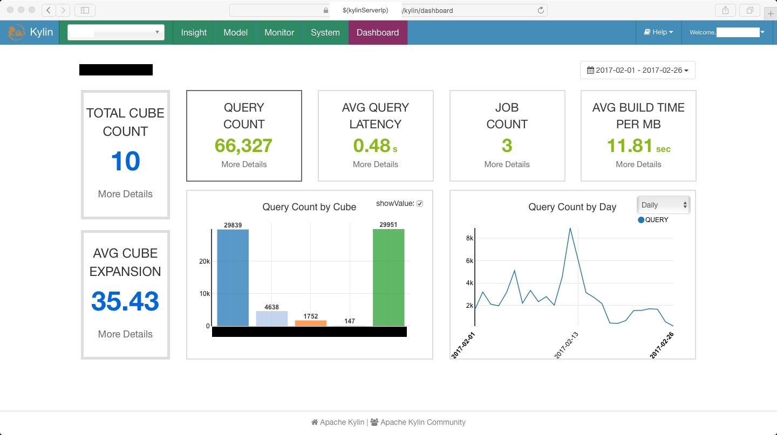Open the Help menu
Viewport: 777px width, 435px height.
point(658,32)
